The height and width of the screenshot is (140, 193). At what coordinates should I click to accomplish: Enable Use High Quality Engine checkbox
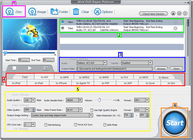(92, 110)
